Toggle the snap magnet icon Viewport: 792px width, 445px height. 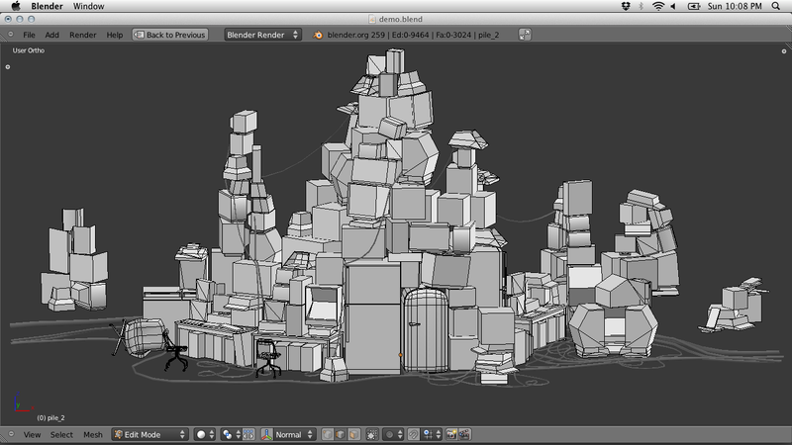click(413, 434)
